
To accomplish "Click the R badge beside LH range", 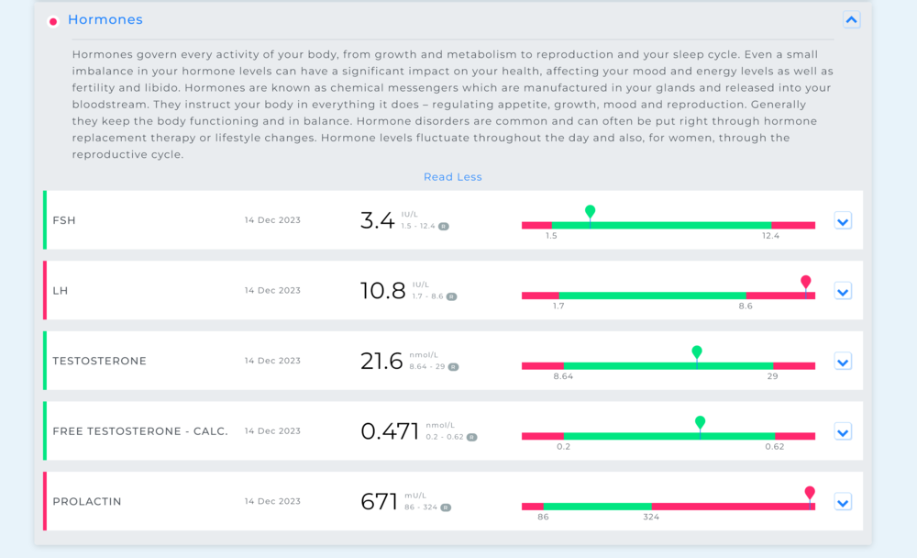I will [x=451, y=296].
